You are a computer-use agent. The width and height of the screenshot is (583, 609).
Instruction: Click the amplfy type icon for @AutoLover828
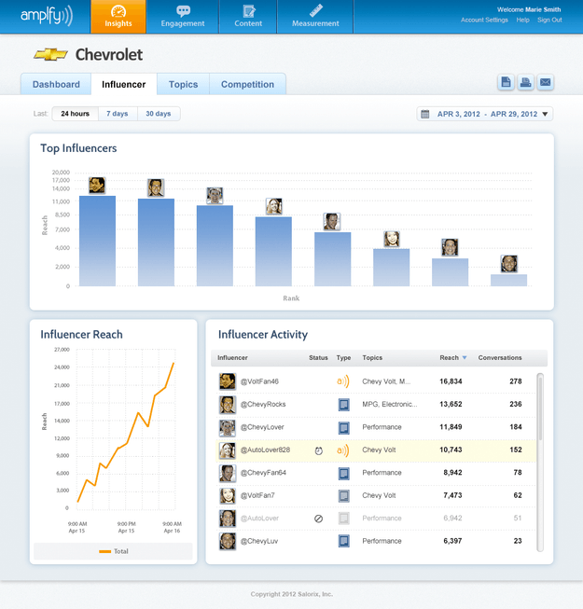343,450
